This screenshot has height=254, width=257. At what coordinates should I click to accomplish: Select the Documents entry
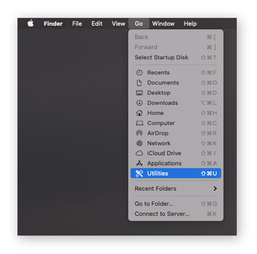click(176, 83)
